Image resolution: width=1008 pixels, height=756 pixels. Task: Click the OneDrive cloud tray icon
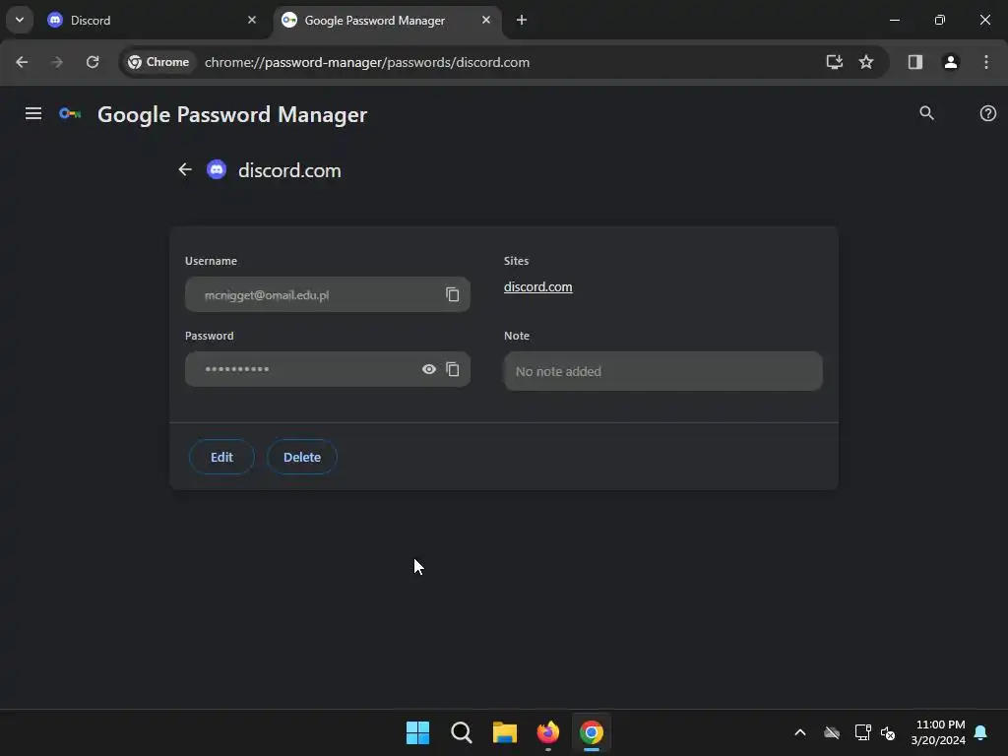pyautogui.click(x=832, y=732)
